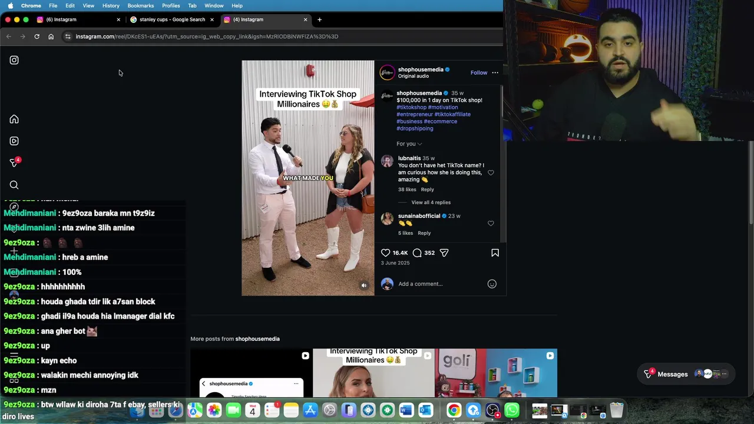The width and height of the screenshot is (754, 424).
Task: Like lubnaitis's comment with the heart
Action: [x=491, y=173]
